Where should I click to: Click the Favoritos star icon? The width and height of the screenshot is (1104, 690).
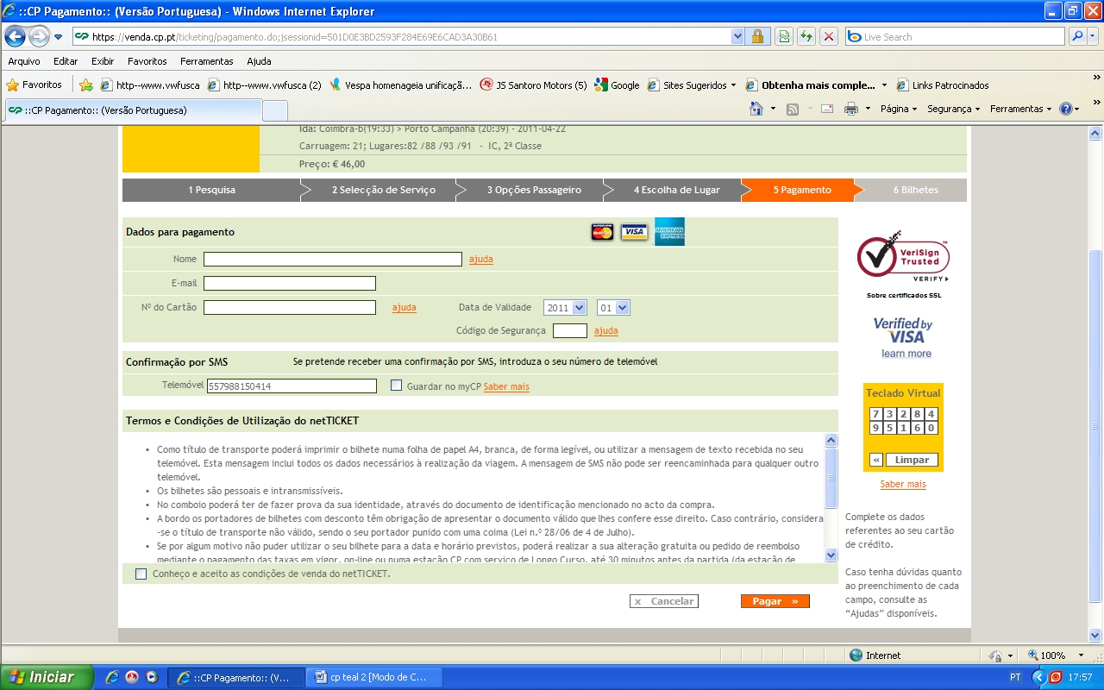tap(13, 85)
